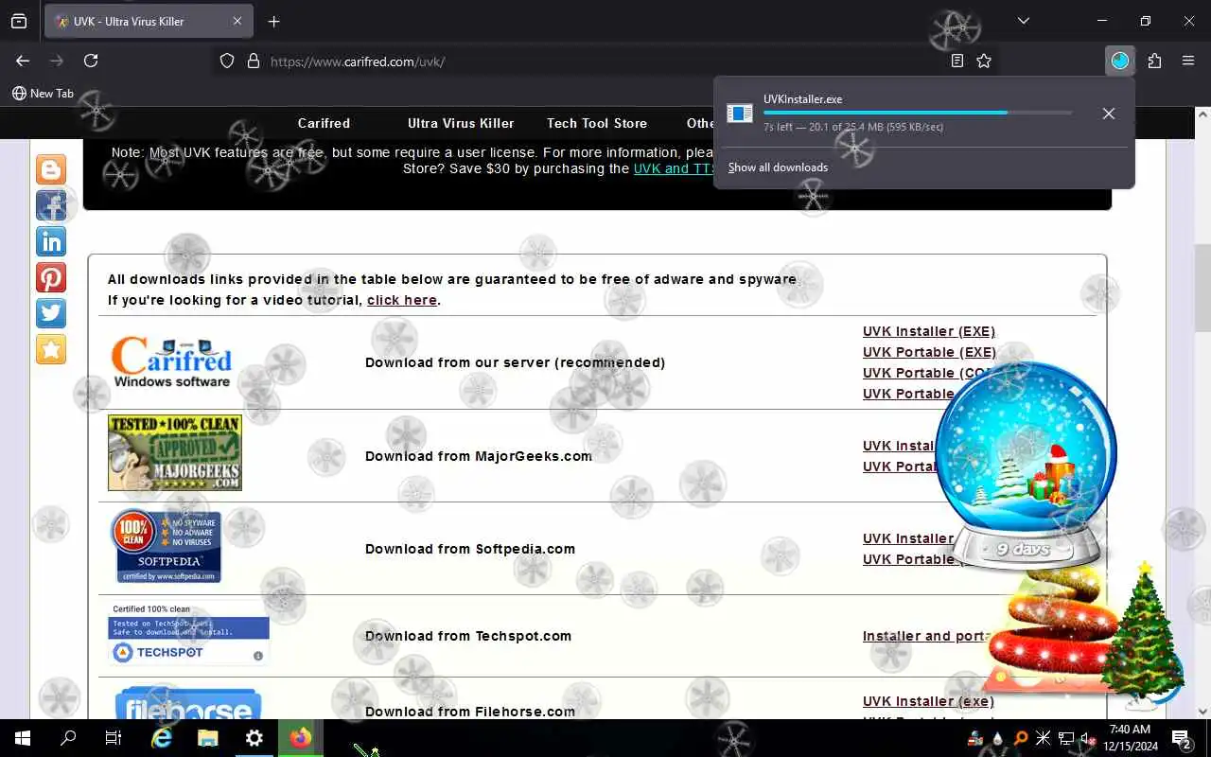Open Task View on taskbar
Image resolution: width=1211 pixels, height=757 pixels.
pos(114,738)
